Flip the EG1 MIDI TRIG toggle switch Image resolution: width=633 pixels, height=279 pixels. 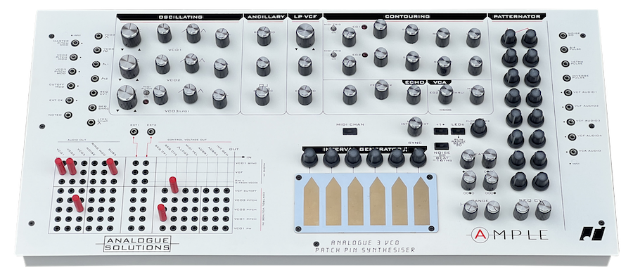click(333, 28)
